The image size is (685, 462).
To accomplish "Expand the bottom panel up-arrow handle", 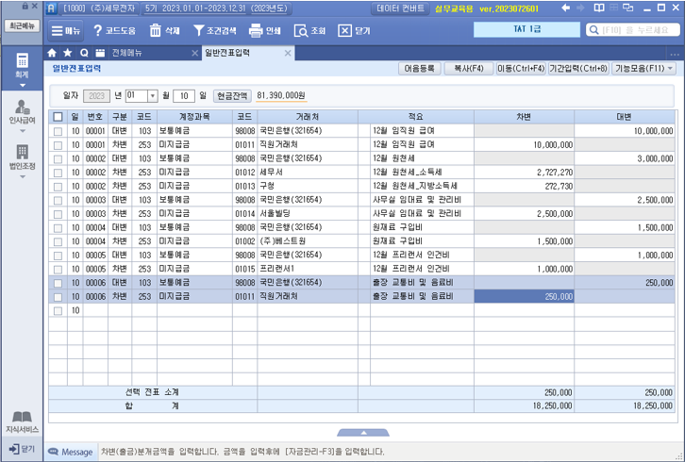I will (x=363, y=433).
